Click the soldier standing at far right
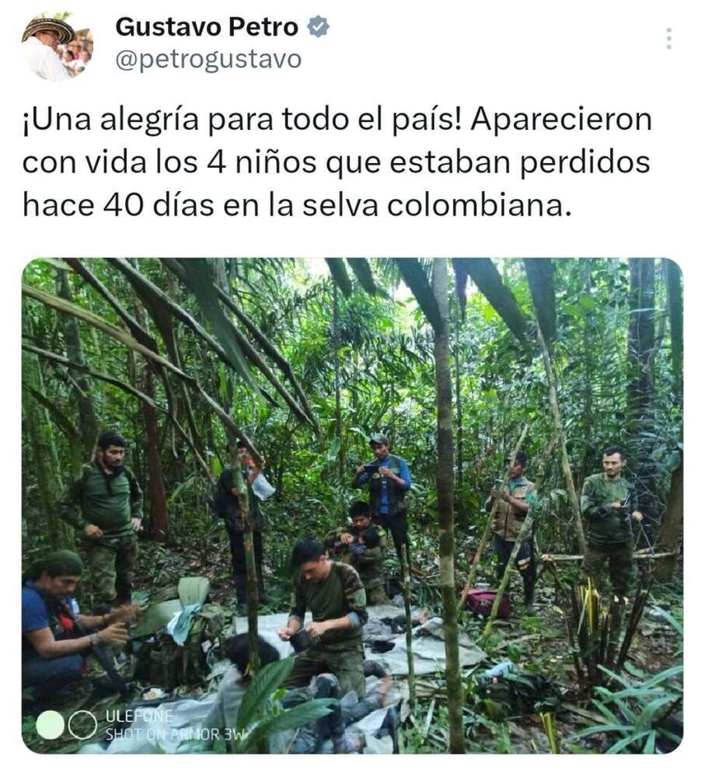Screen dimensions: 705x777 [x=610, y=521]
